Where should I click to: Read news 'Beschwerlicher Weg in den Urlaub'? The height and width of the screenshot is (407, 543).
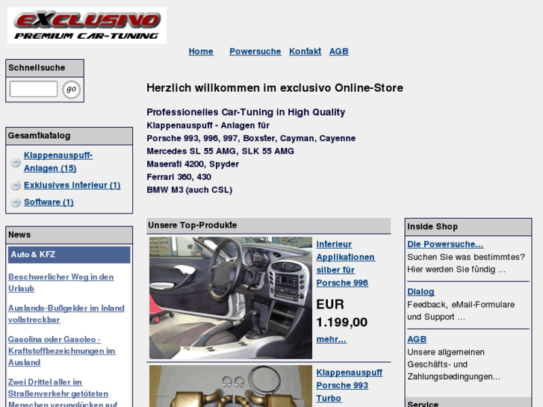pyautogui.click(x=61, y=282)
